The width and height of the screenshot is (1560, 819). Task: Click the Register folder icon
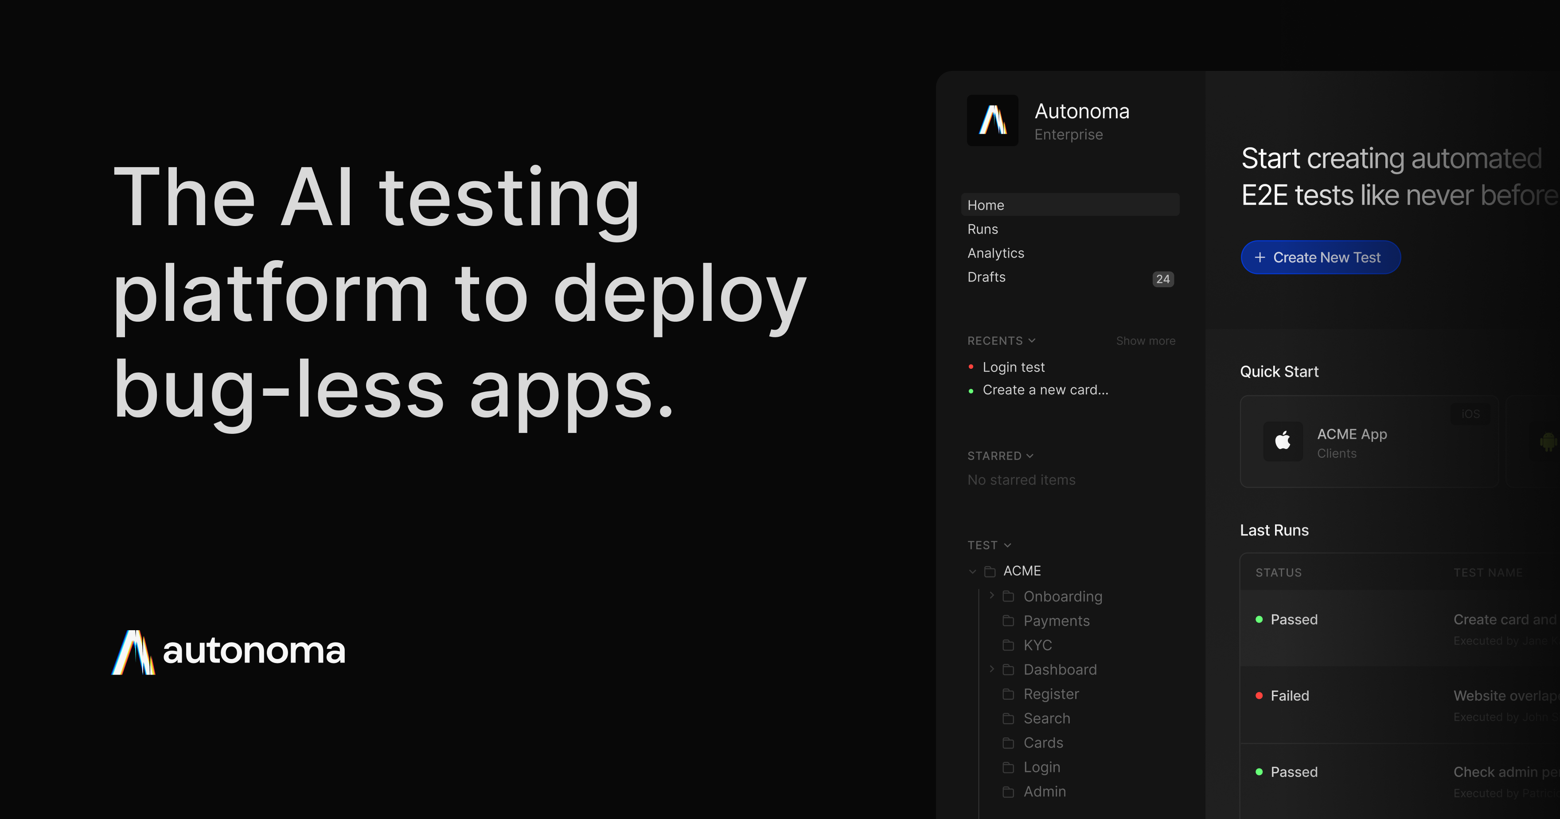click(x=1008, y=694)
